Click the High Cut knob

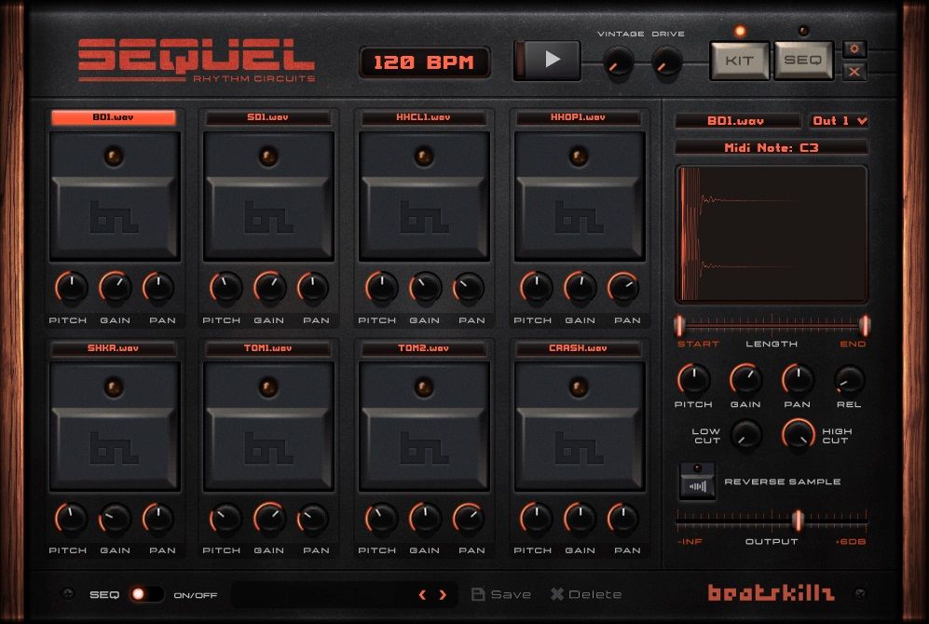(798, 435)
